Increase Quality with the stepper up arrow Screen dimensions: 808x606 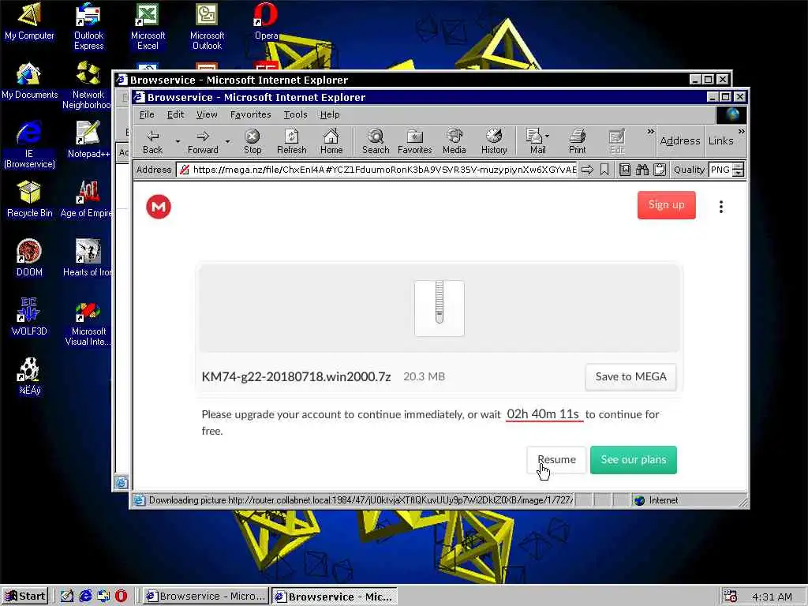click(x=739, y=166)
